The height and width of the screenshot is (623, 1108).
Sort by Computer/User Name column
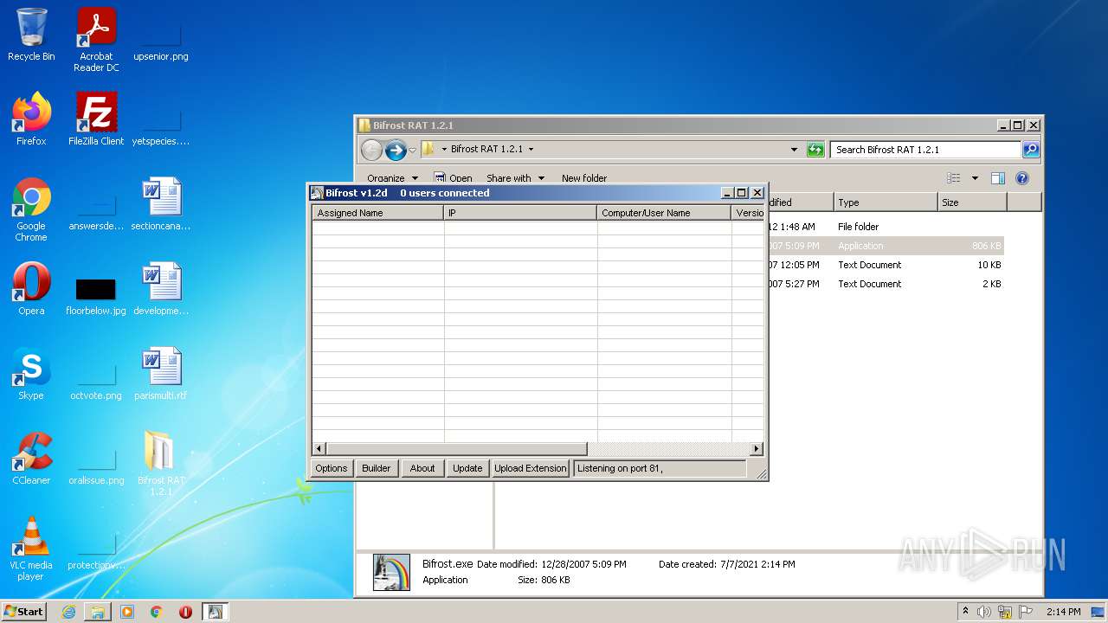[x=664, y=213]
